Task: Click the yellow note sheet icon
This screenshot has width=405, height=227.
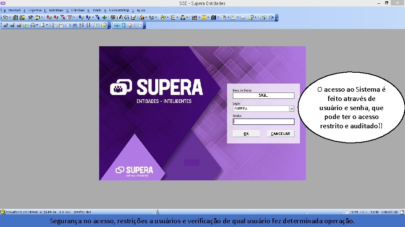Action: point(204,18)
